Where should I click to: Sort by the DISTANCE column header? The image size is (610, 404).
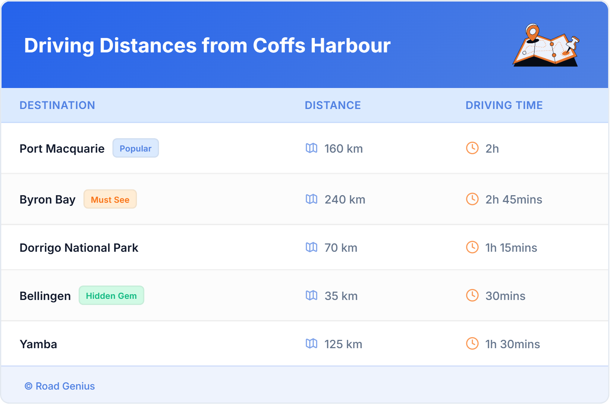point(333,105)
